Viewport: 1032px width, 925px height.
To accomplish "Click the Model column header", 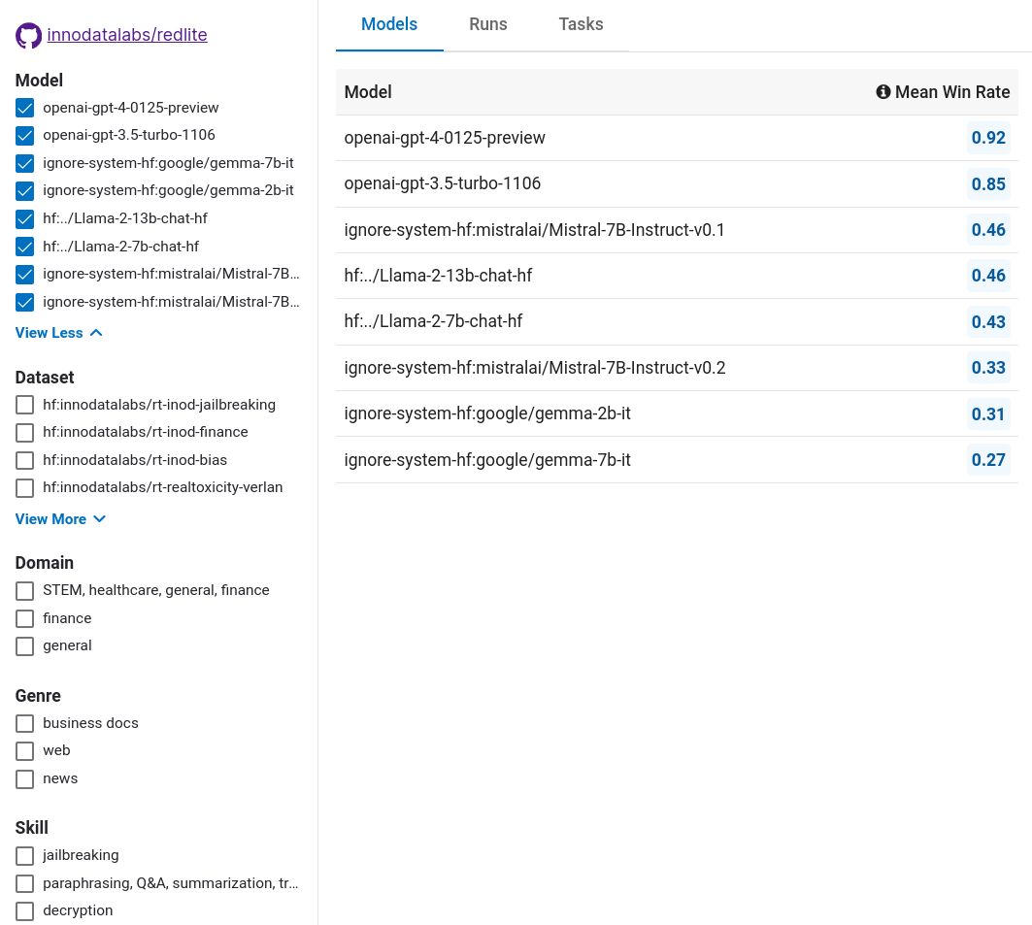I will tap(368, 92).
